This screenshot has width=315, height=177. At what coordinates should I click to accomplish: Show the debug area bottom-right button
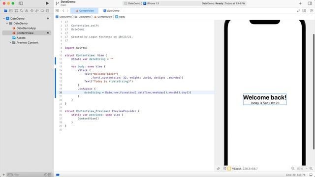(x=311, y=175)
